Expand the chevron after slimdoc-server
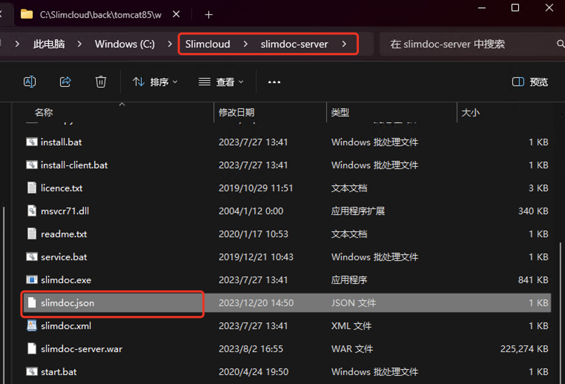565x384 pixels. 344,44
